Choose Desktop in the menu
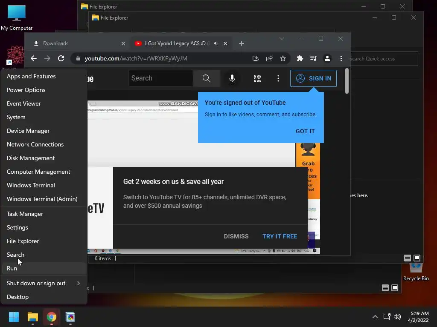The image size is (437, 327). 44,297
